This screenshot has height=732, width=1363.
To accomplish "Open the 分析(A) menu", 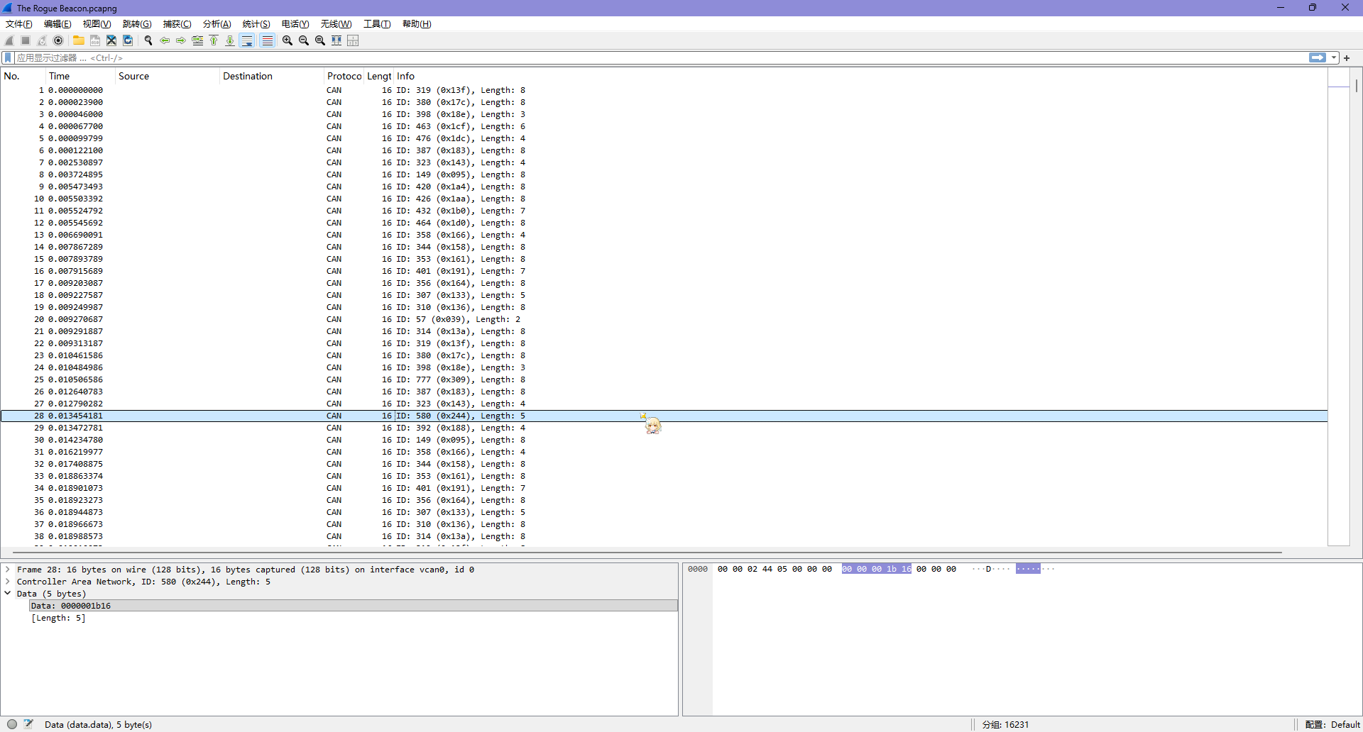I will (x=217, y=24).
